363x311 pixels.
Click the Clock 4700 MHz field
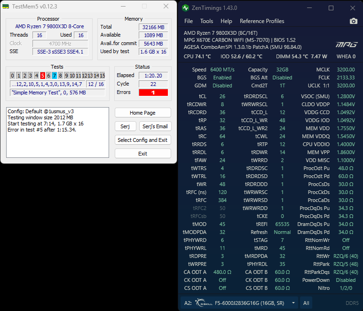(x=60, y=44)
